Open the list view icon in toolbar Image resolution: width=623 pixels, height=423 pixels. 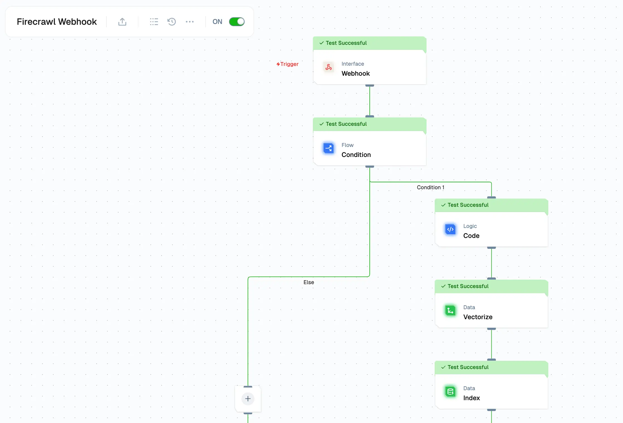154,22
